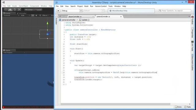Screen dimensions: 196x110
Task: Open the Unit Tests side pad
Action: pyautogui.click(x=192, y=46)
